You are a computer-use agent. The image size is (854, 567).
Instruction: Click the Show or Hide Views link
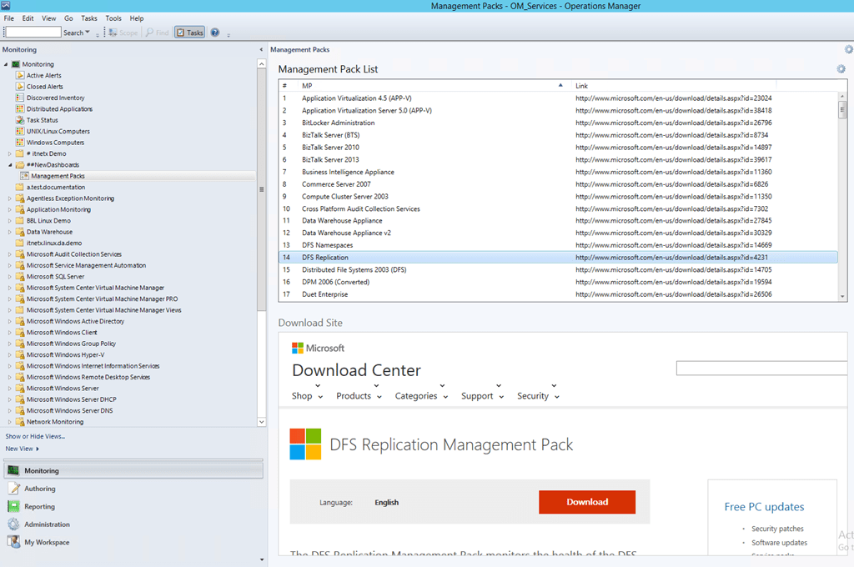(35, 436)
